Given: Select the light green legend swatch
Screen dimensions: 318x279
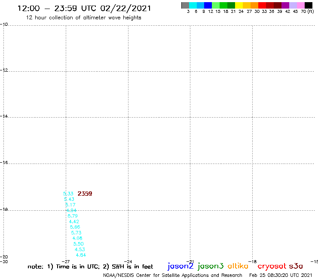Looking at the screenshot, I should coord(216,5).
